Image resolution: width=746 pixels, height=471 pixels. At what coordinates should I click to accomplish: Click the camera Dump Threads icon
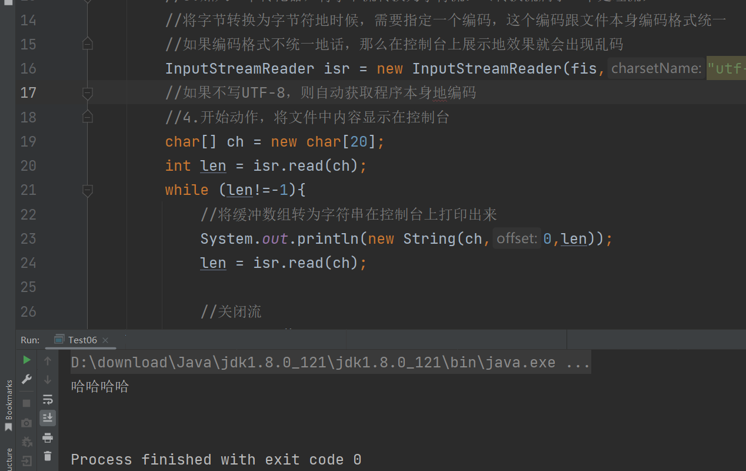click(x=26, y=423)
